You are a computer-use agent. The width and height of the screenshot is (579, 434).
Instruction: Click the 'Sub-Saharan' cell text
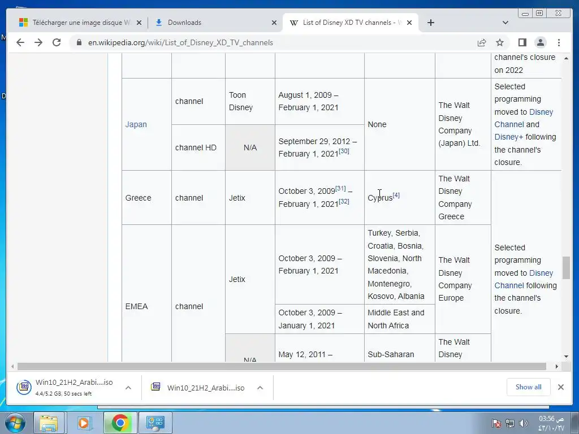(391, 354)
